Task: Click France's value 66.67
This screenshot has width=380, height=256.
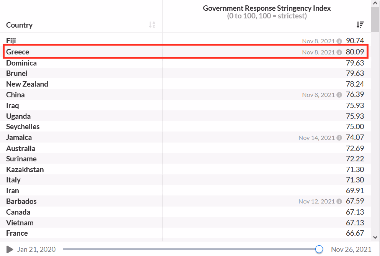Action: point(355,233)
